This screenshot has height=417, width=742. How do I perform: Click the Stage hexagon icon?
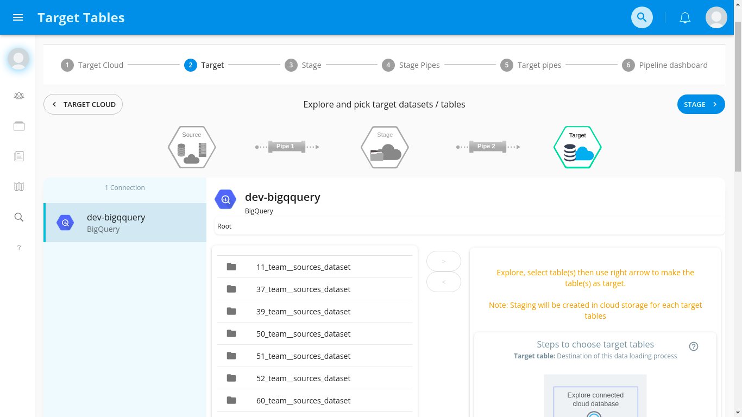tap(385, 147)
